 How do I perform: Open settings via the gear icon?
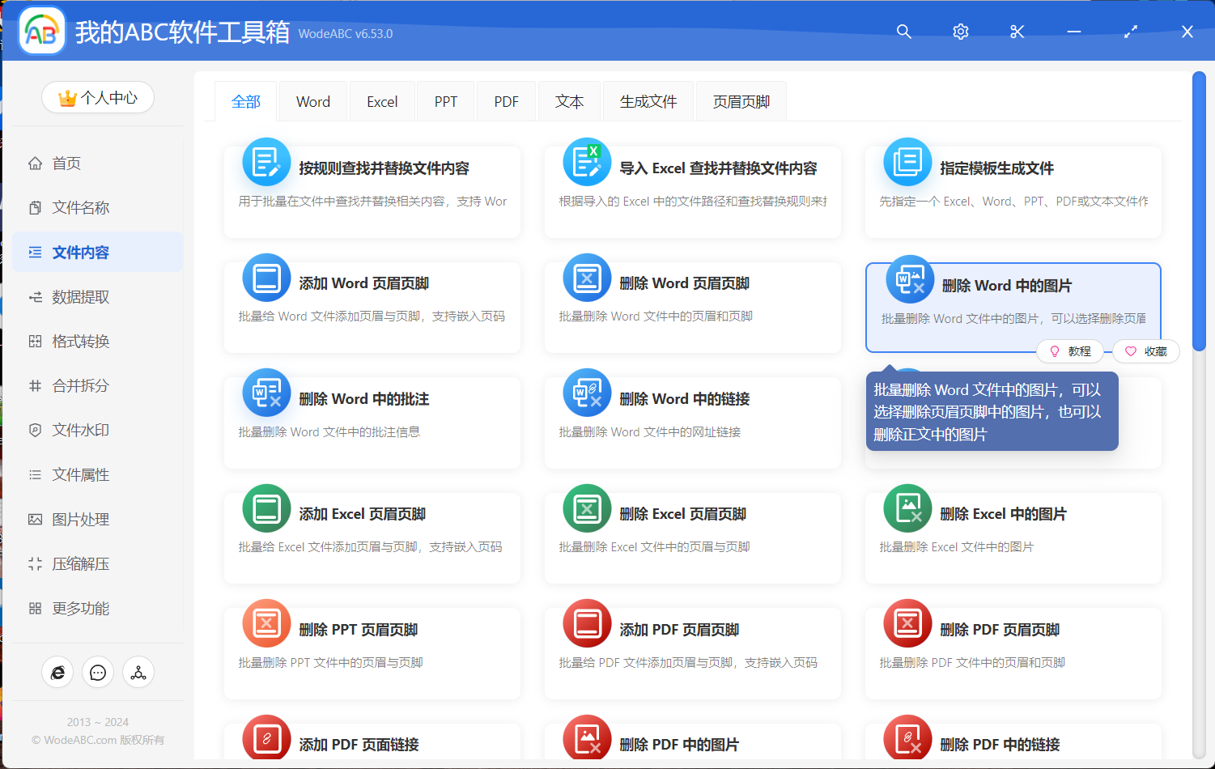point(960,32)
